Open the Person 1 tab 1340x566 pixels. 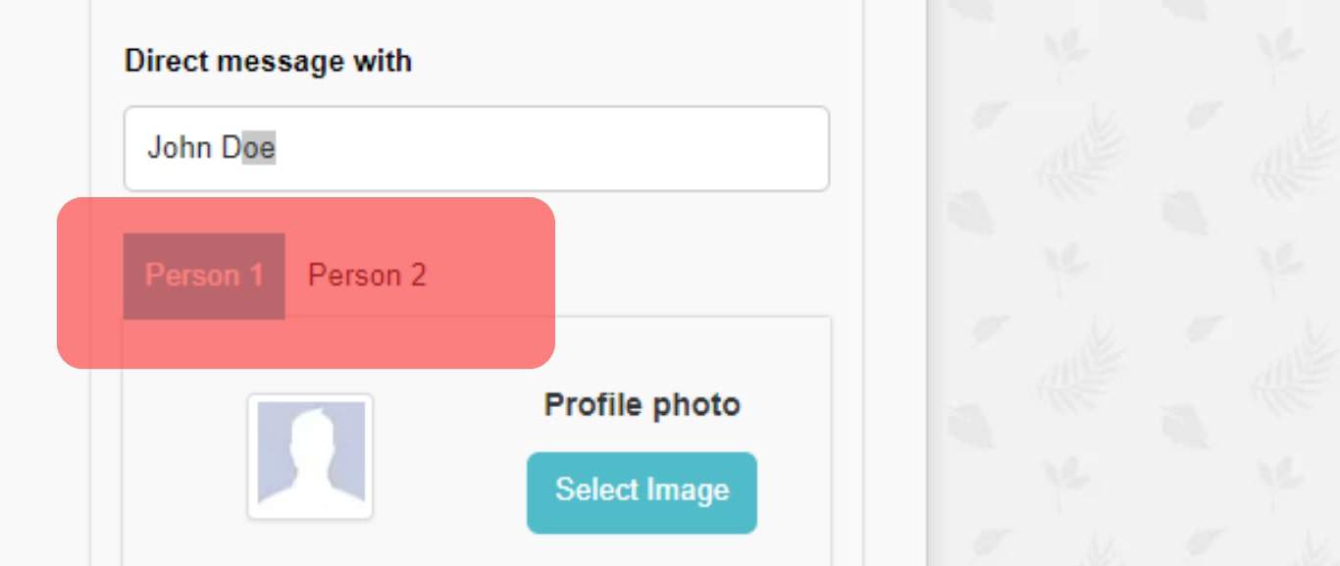(204, 276)
